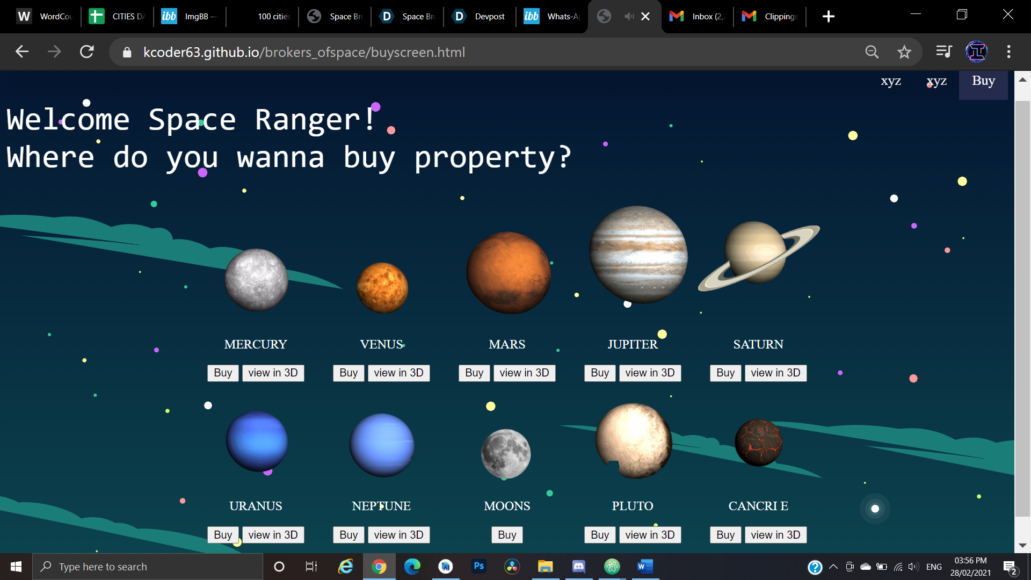Switch to the Devpost tab

(481, 17)
